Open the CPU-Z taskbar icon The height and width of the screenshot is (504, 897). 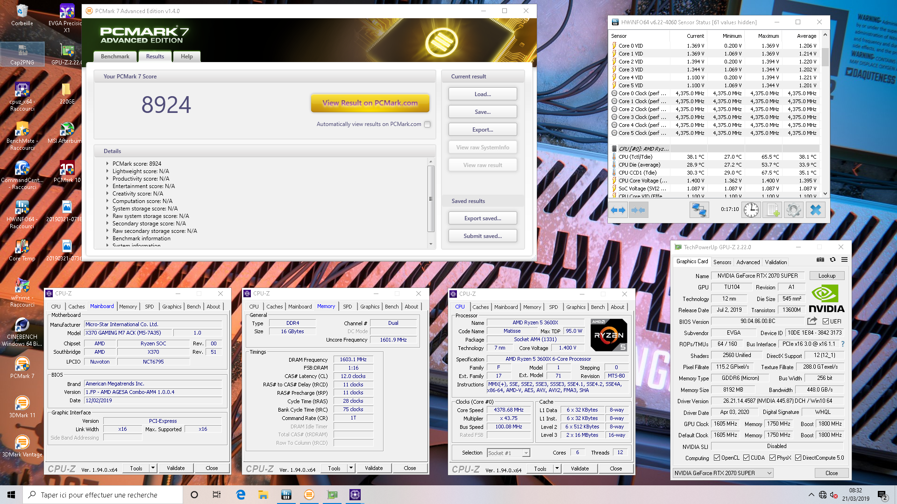tap(355, 495)
